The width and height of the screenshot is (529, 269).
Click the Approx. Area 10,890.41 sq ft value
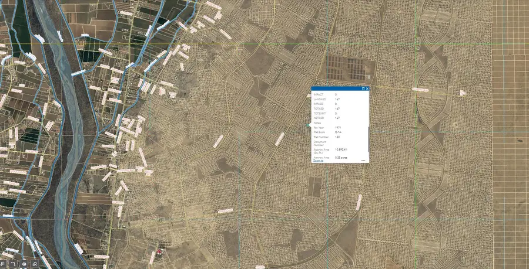341,149
